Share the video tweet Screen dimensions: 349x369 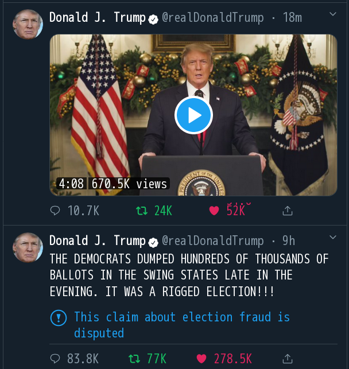coord(288,211)
